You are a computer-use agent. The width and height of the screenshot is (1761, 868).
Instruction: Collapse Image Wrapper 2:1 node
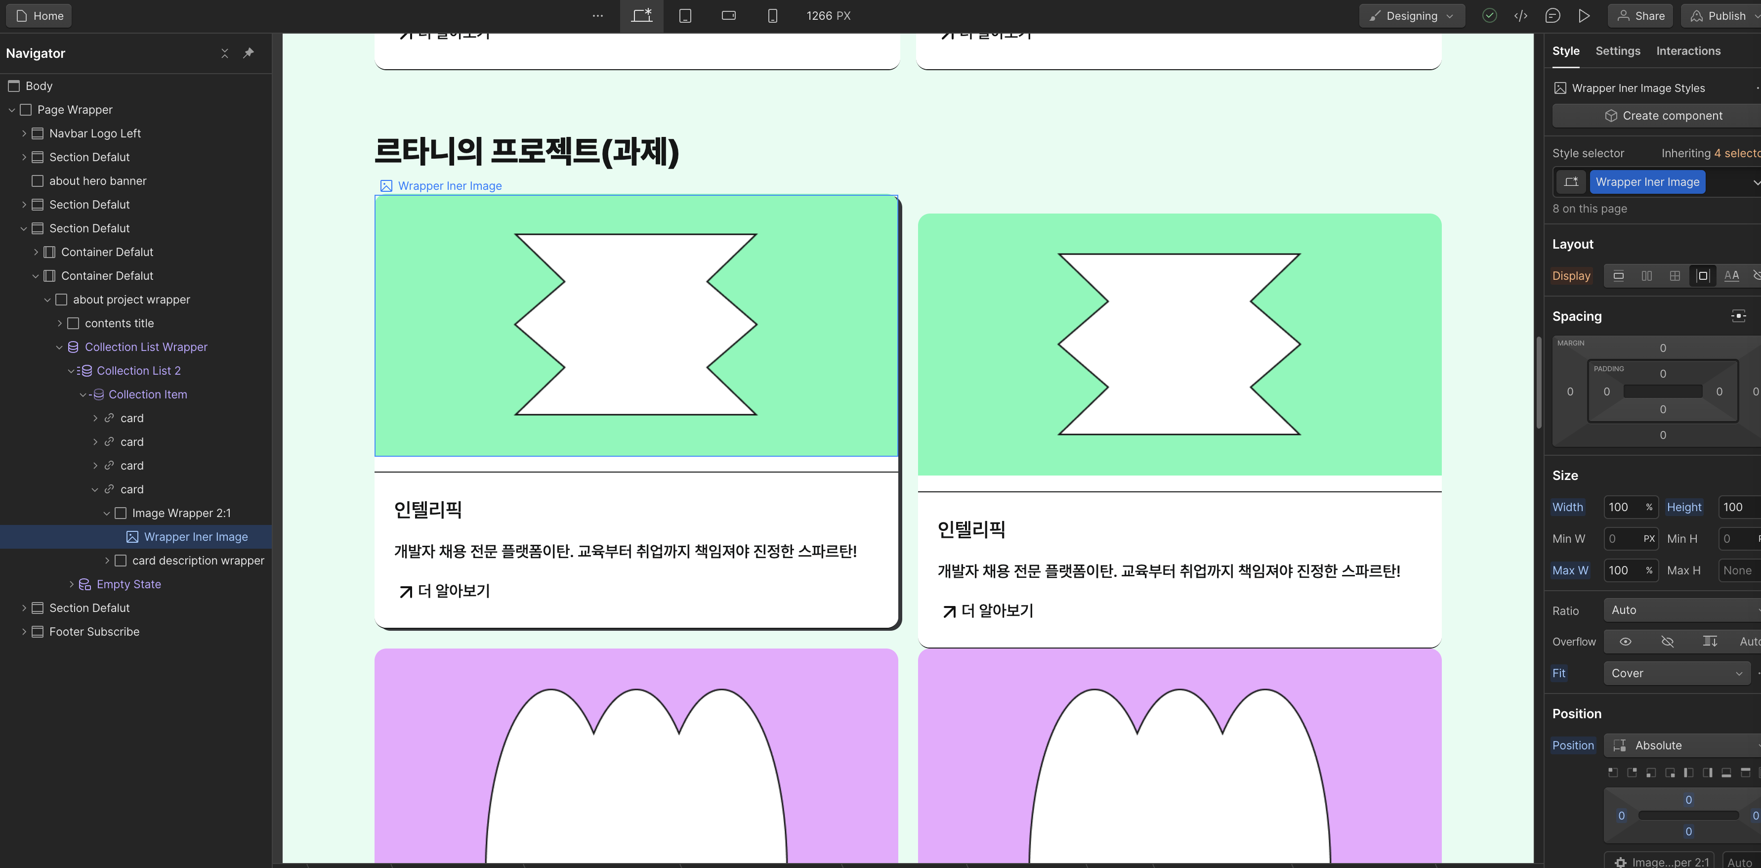pos(107,514)
